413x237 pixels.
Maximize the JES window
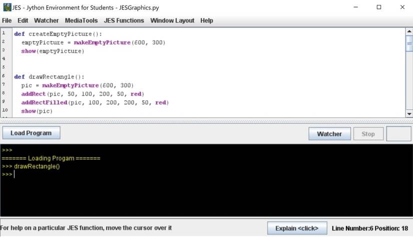tap(379, 8)
